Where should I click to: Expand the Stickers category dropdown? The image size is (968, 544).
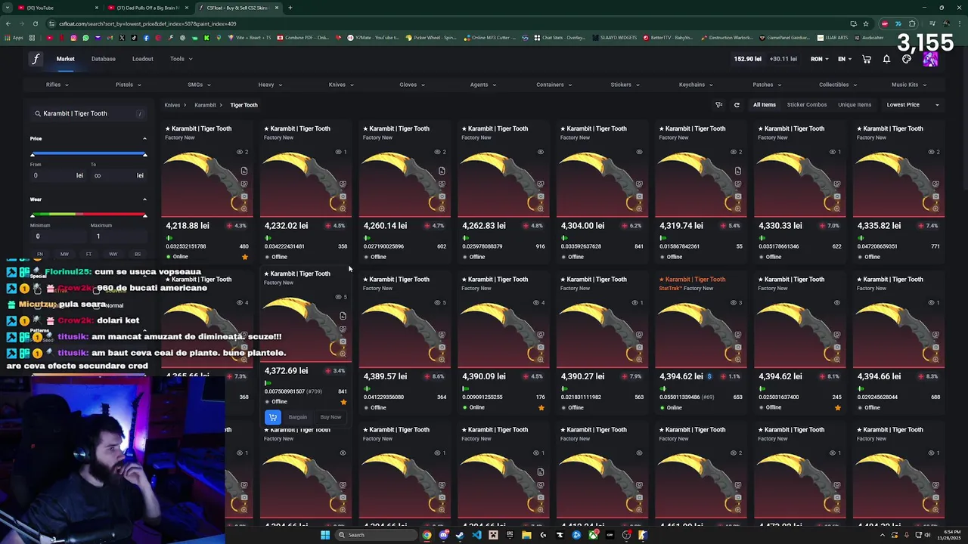[x=625, y=85]
